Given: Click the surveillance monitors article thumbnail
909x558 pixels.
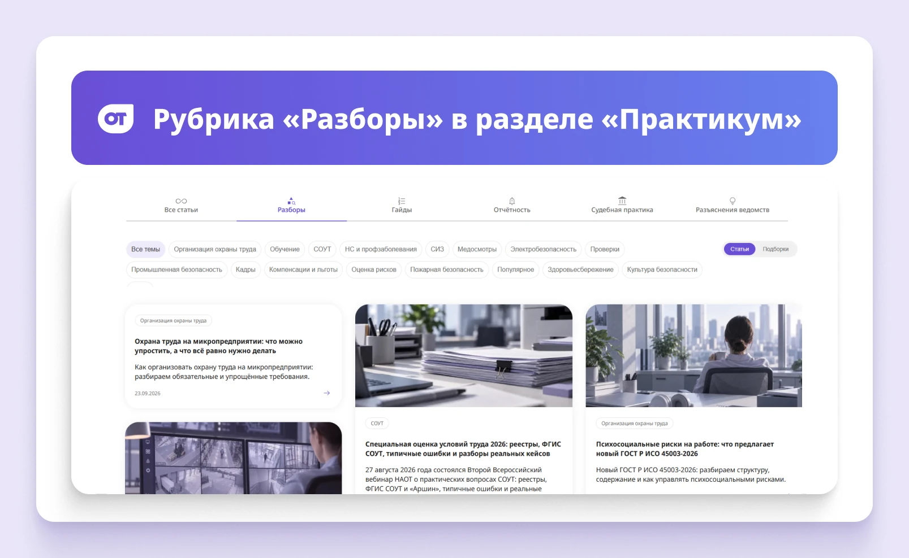Looking at the screenshot, I should point(233,458).
